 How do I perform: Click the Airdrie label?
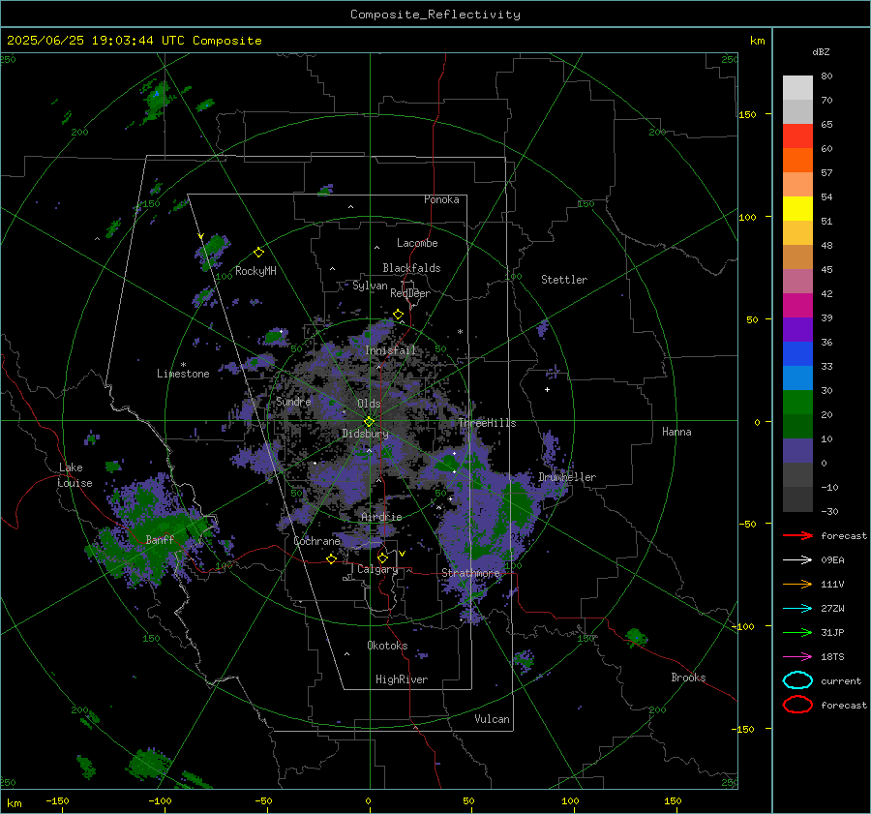[381, 517]
